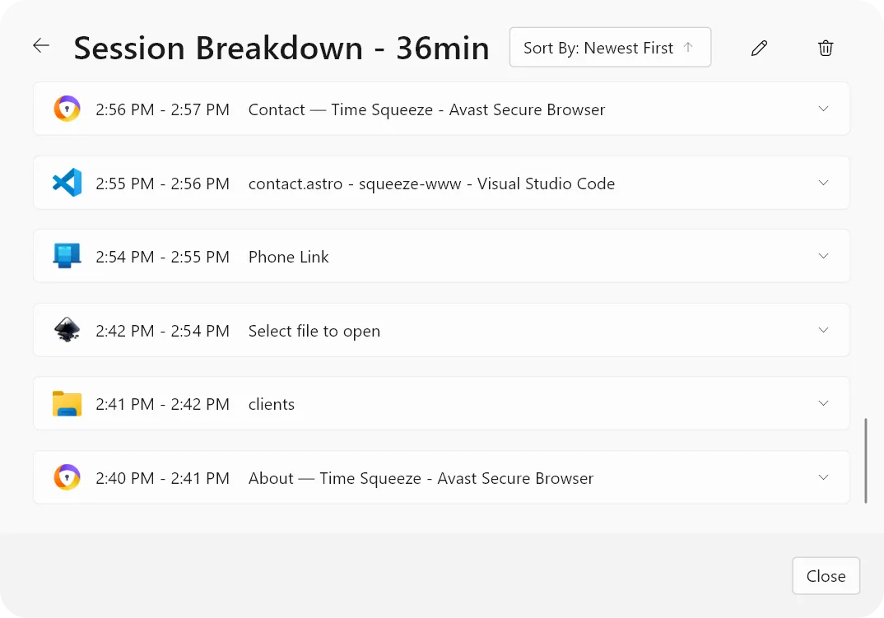884x618 pixels.
Task: Click the Session Breakdown - 36min title
Action: 281,49
